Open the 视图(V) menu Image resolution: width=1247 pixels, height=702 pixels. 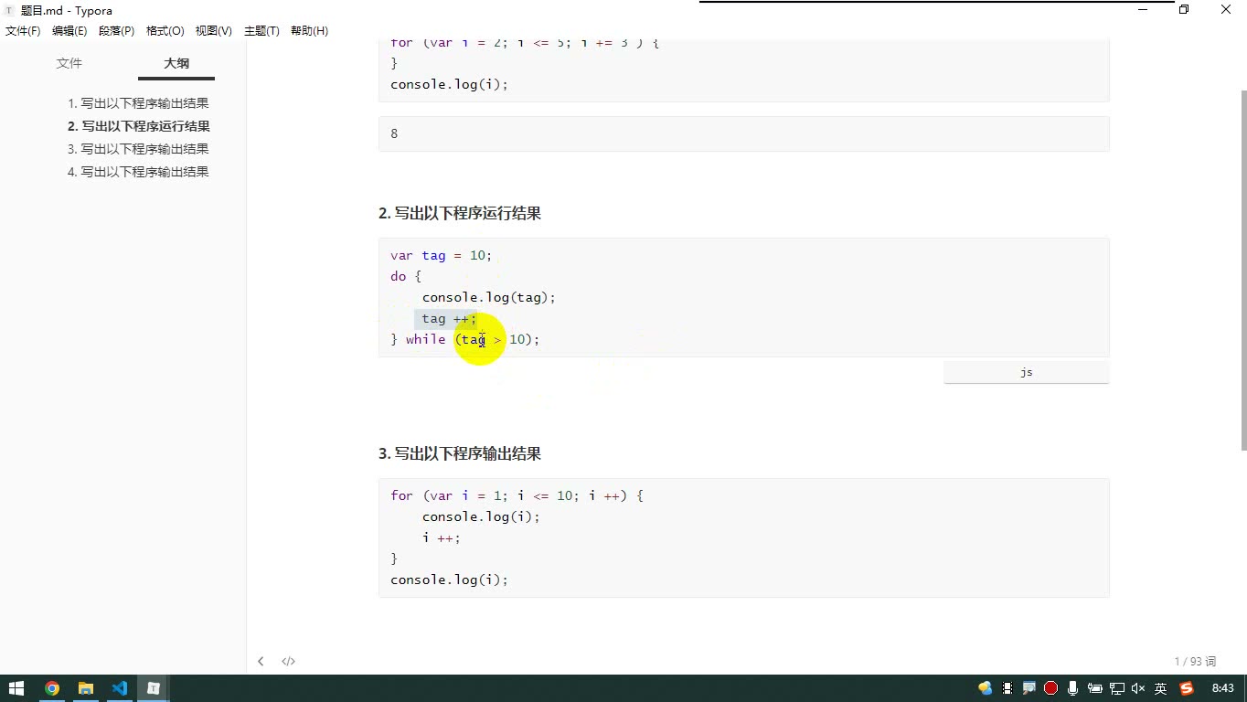[213, 31]
